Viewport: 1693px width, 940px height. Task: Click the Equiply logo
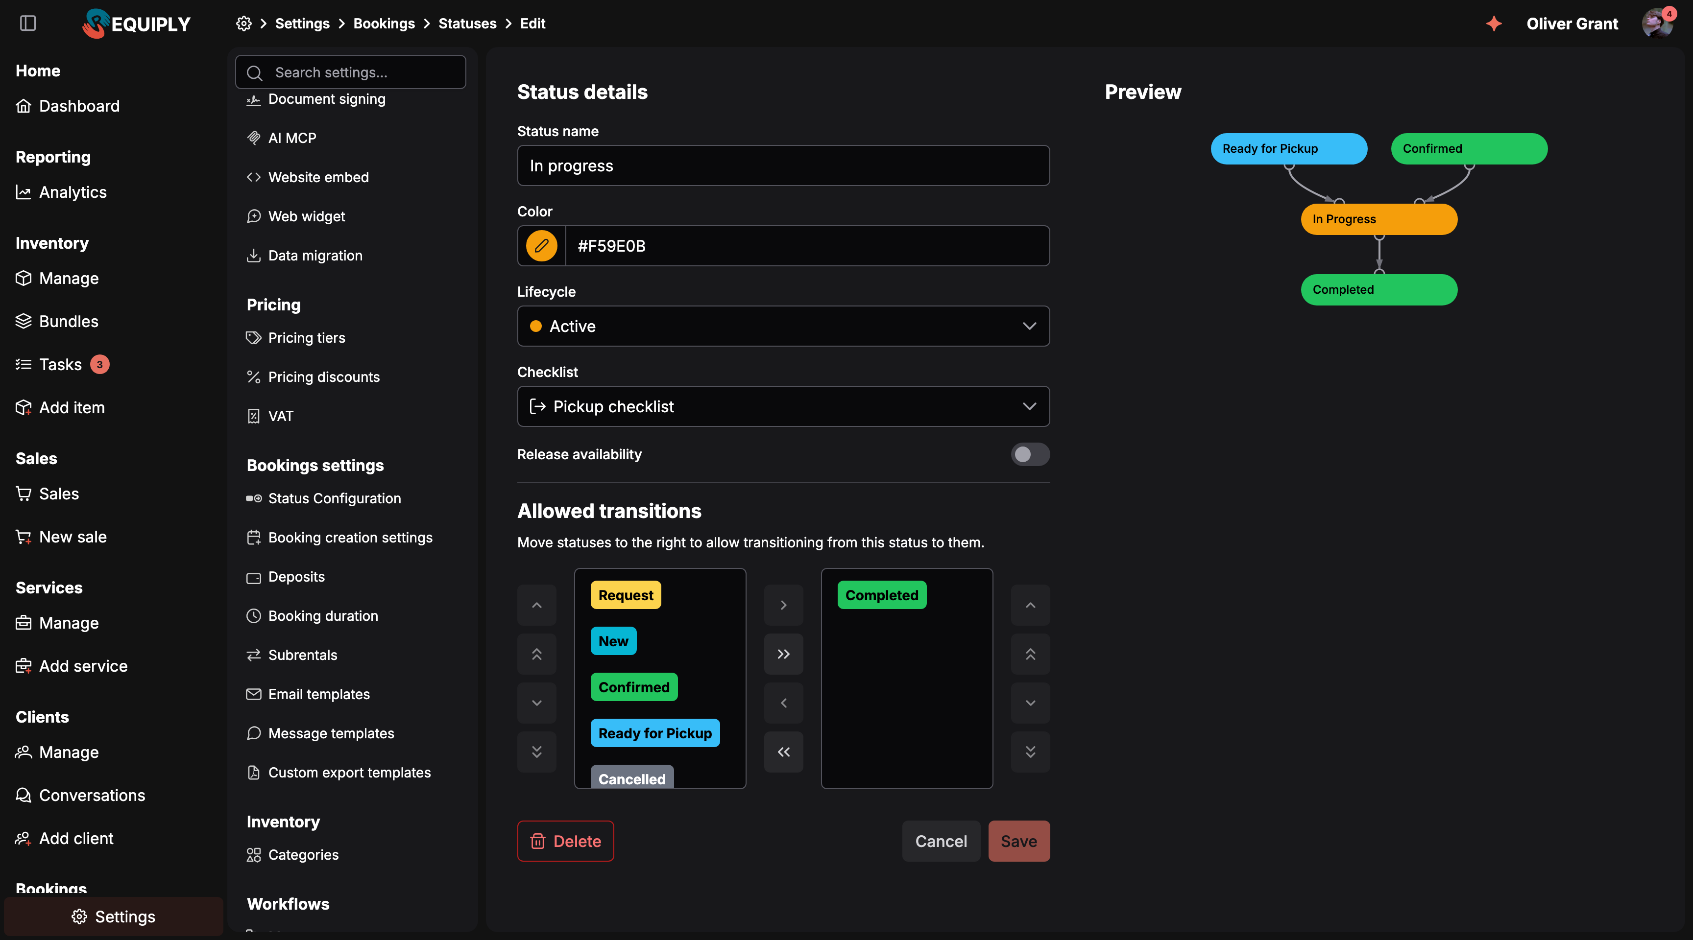tap(136, 23)
